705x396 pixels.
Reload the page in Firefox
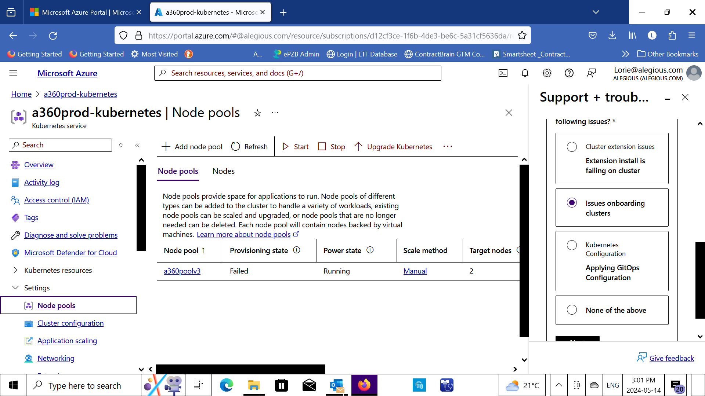[53, 36]
